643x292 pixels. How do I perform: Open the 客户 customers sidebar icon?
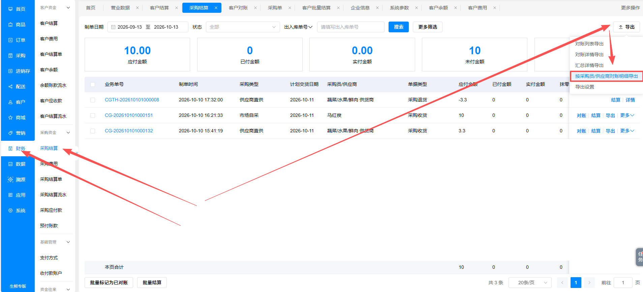pyautogui.click(x=10, y=102)
